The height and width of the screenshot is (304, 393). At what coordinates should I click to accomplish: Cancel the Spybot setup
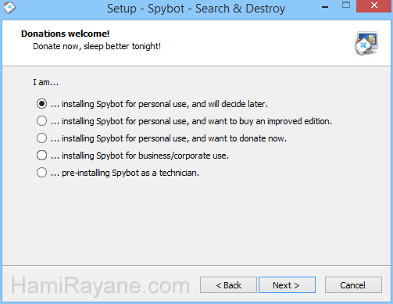pyautogui.click(x=353, y=285)
